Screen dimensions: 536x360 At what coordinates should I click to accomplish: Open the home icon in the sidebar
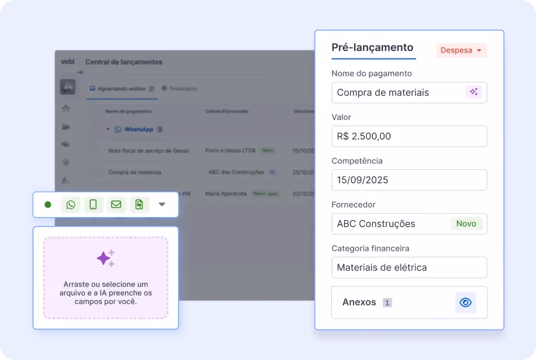point(66,109)
